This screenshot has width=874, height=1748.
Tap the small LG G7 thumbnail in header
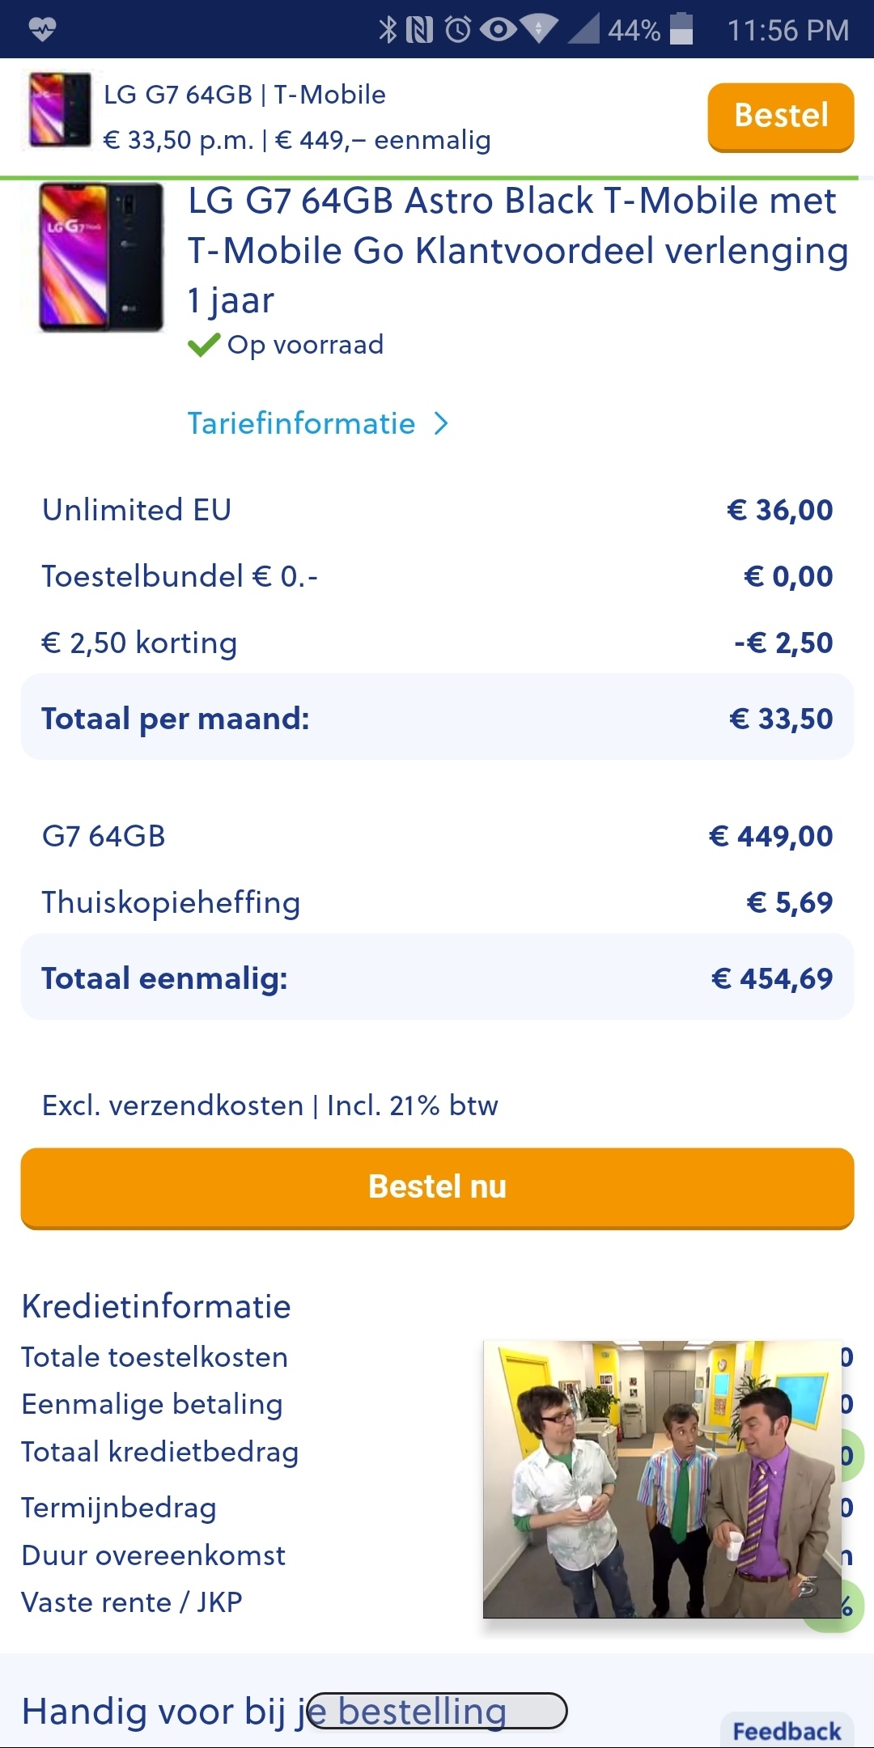coord(60,109)
